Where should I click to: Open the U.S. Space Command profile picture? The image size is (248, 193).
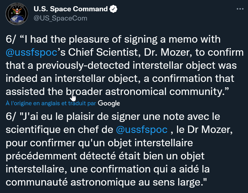click(17, 14)
